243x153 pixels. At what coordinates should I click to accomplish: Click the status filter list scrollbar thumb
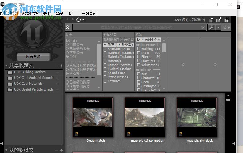[x=99, y=60]
